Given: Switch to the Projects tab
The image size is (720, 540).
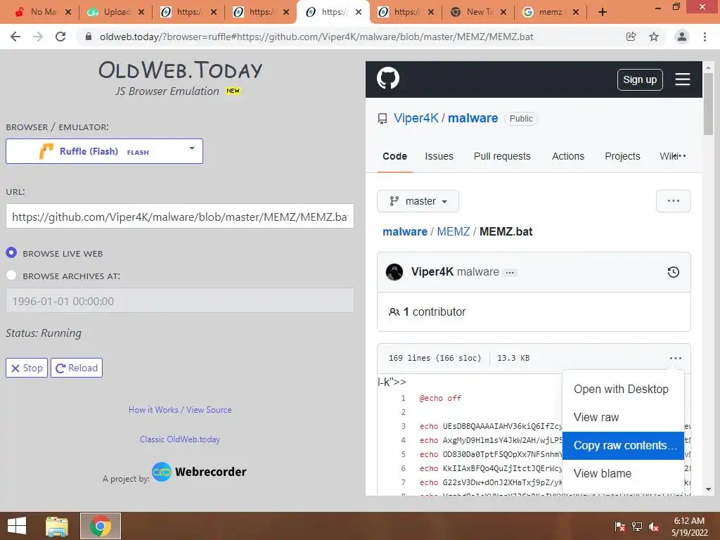Looking at the screenshot, I should coord(622,156).
